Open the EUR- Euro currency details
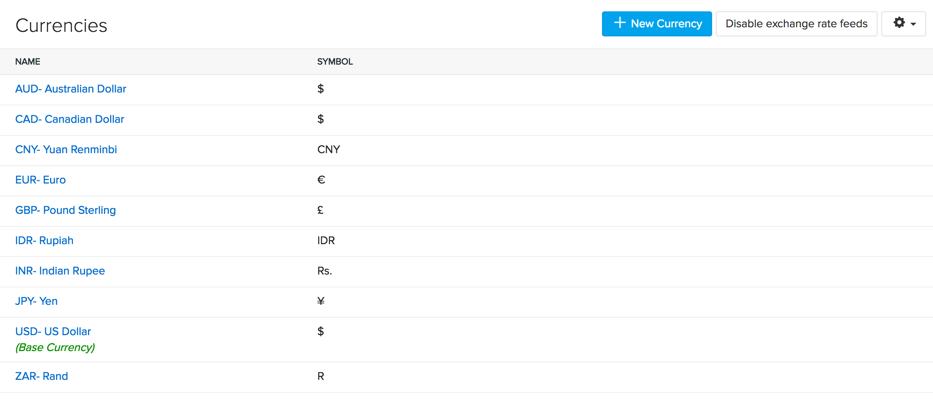This screenshot has height=414, width=933. 40,180
